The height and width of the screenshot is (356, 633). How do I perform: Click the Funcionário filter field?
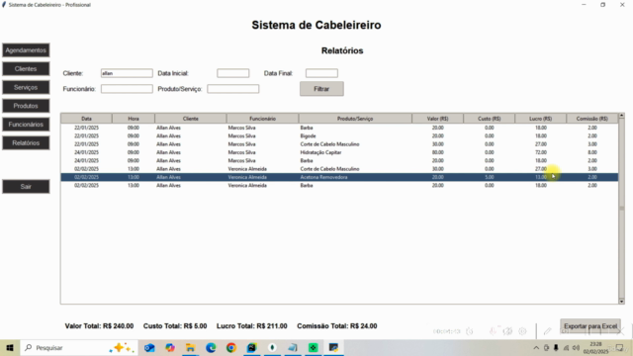point(127,89)
